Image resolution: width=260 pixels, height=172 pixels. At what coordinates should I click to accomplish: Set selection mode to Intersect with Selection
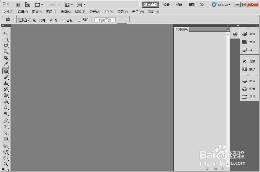35,20
